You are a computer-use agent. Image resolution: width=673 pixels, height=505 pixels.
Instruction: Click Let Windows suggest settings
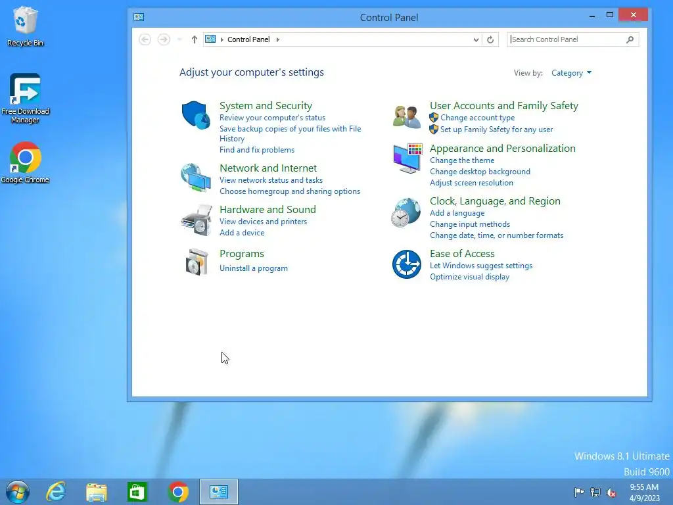point(480,266)
